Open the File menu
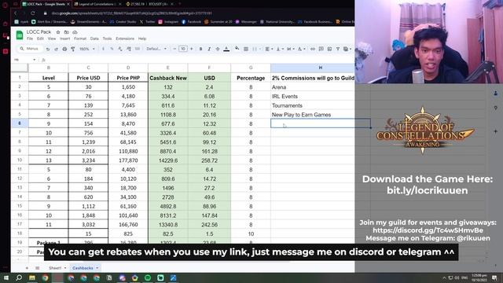The height and width of the screenshot is (283, 503). pos(30,39)
